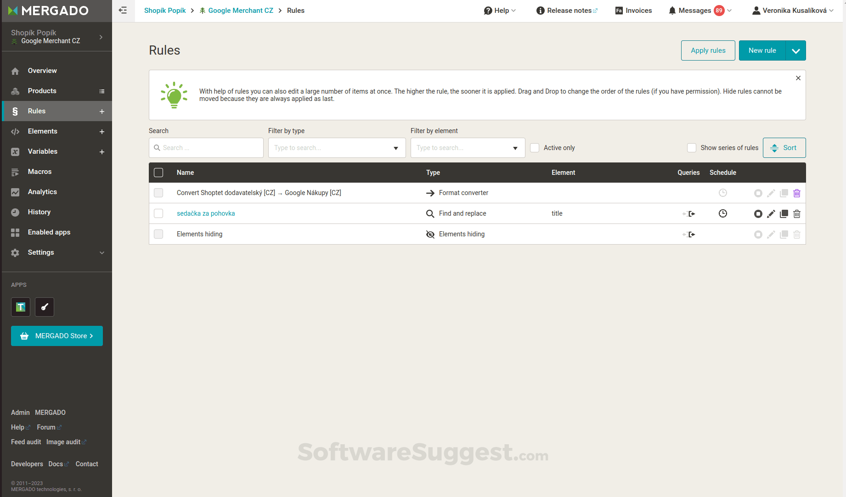
Task: Open the Variables section
Action: coord(42,151)
